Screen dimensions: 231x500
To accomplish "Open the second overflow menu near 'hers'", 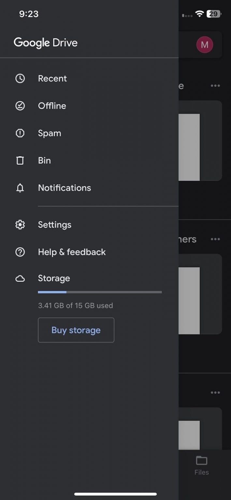I will click(x=215, y=239).
